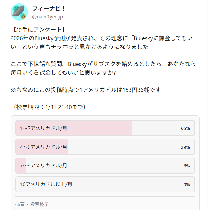Open the フィーナビ！ display name link
This screenshot has height=210, width=210.
[49, 9]
